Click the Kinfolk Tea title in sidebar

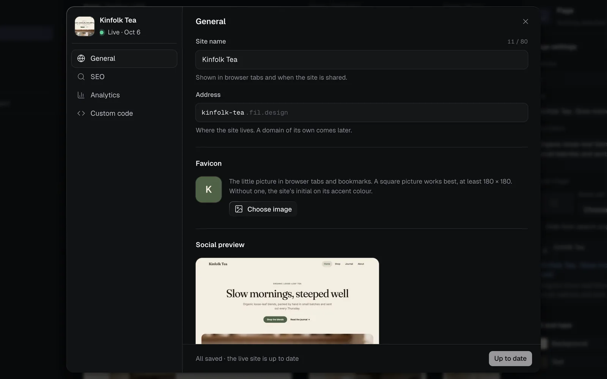(x=118, y=20)
